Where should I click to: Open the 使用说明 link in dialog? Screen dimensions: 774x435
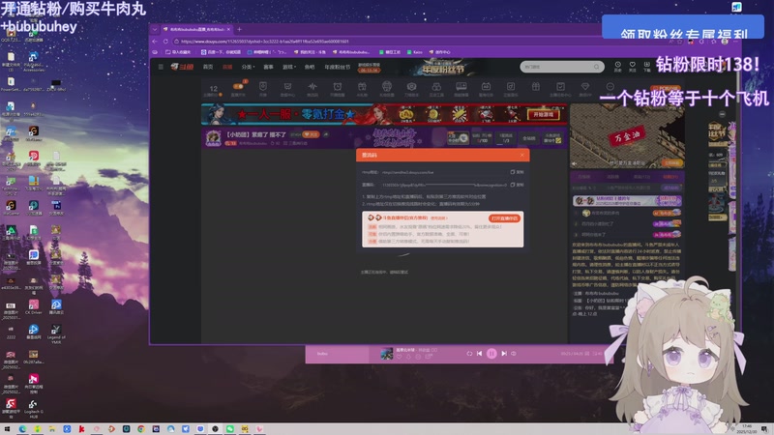coord(439,218)
